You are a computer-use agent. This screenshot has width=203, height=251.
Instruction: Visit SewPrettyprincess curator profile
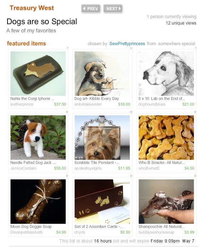point(127,43)
